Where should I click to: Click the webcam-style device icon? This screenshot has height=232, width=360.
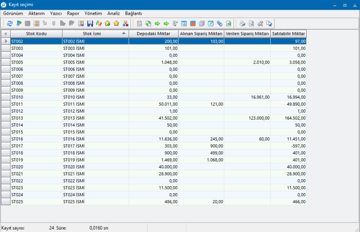coord(175,23)
